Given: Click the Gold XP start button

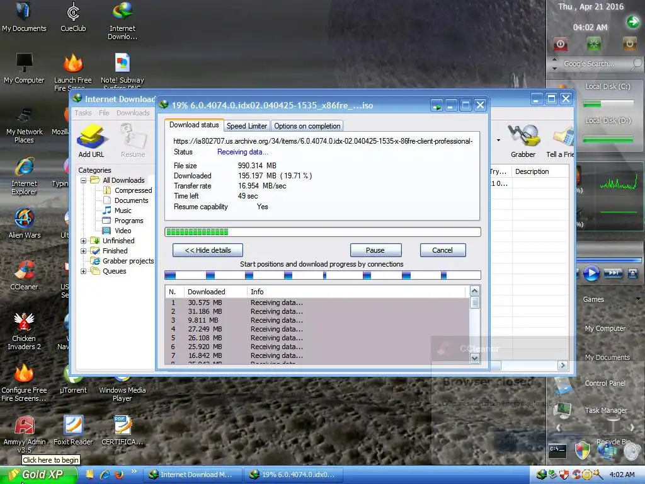Looking at the screenshot, I should click(38, 475).
